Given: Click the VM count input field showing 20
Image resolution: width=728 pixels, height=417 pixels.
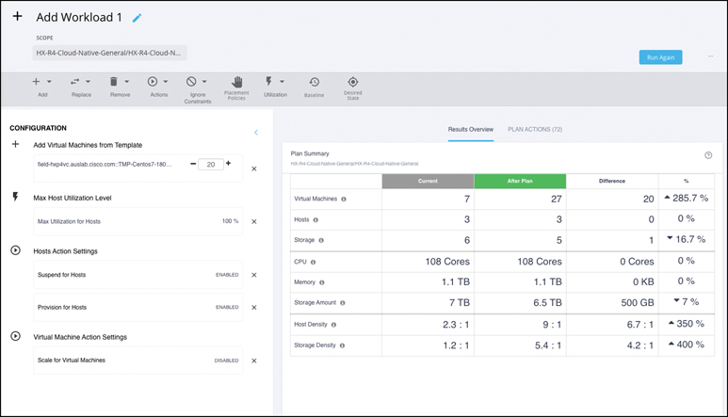Looking at the screenshot, I should [x=211, y=165].
